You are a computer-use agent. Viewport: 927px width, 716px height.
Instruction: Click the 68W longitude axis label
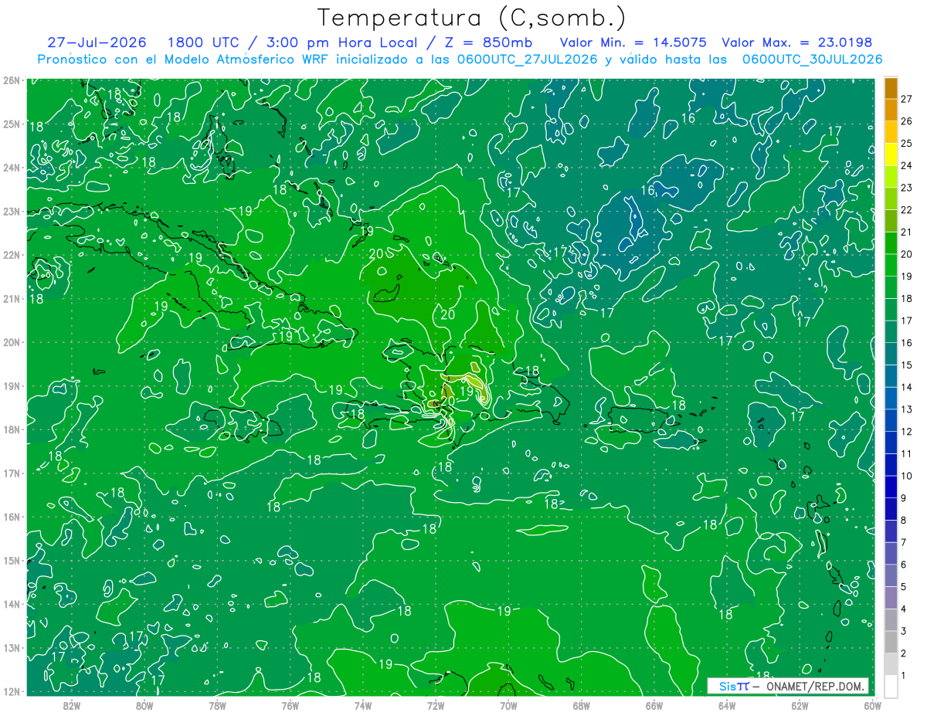pyautogui.click(x=581, y=704)
